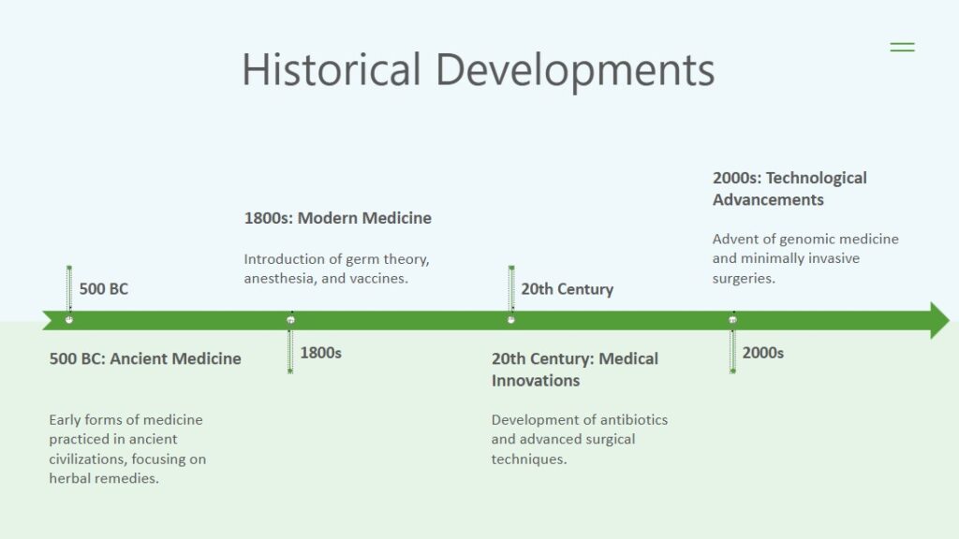Click the '20th Century' date label above timeline
Image resolution: width=959 pixels, height=539 pixels.
coord(567,289)
